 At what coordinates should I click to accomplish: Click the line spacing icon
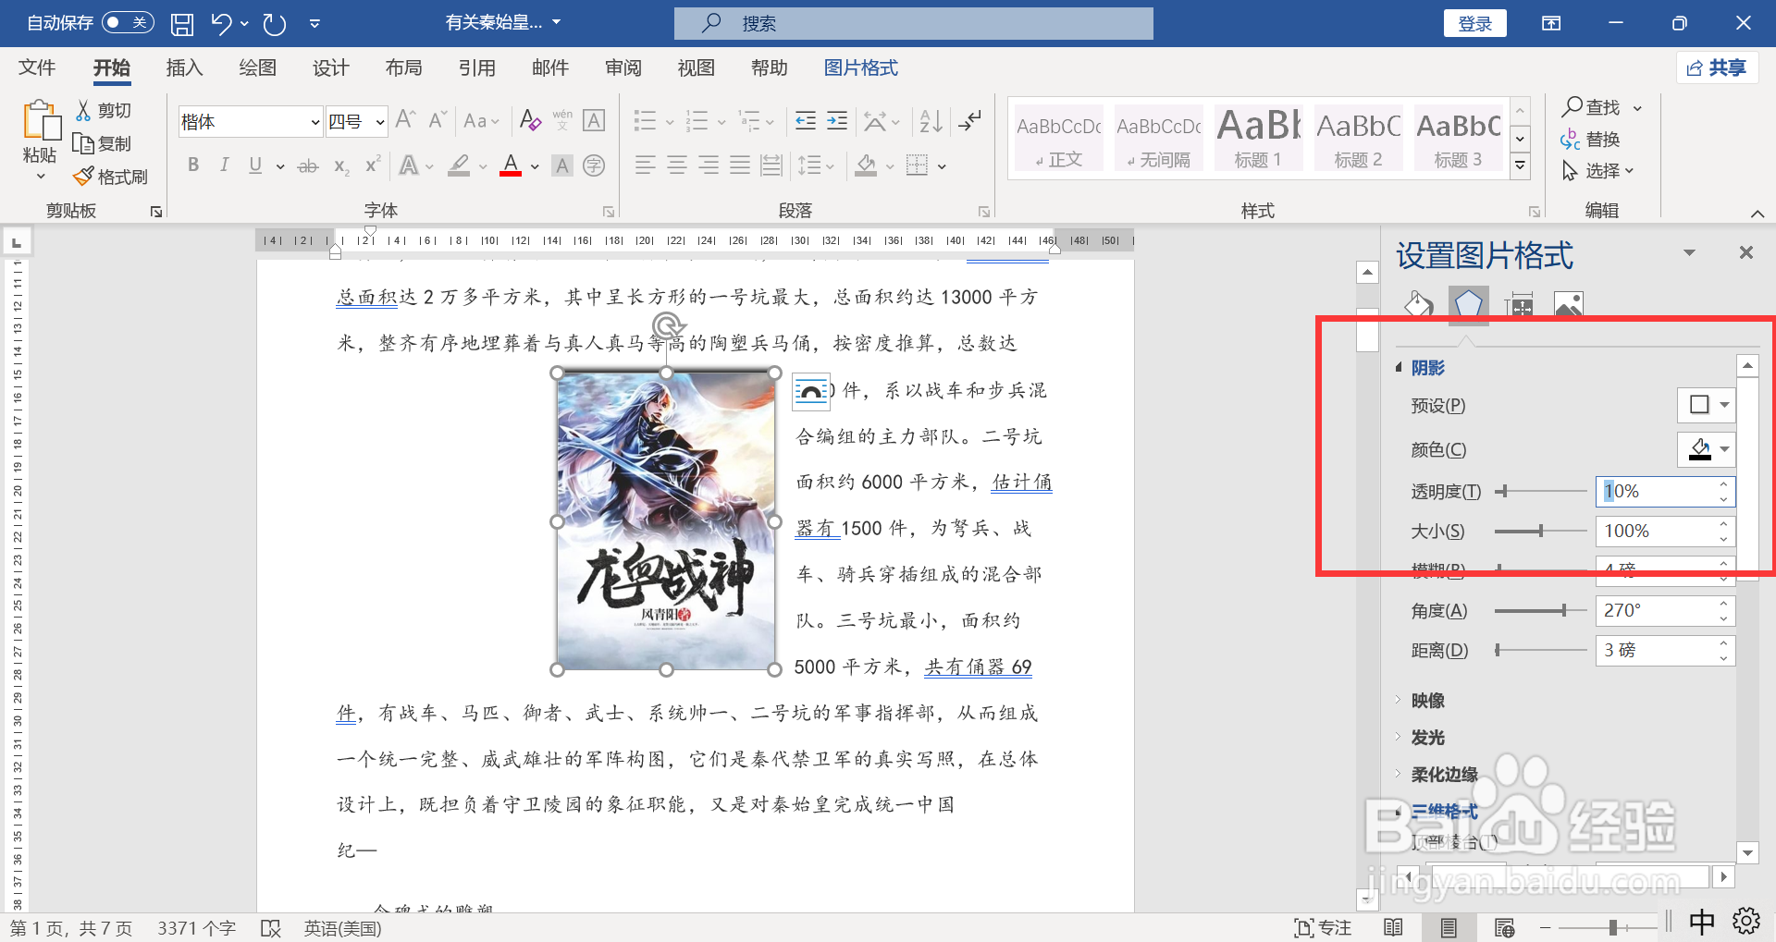pyautogui.click(x=809, y=165)
